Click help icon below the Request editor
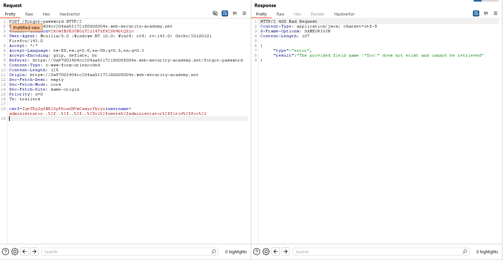This screenshot has height=261, width=503. (x=6, y=252)
